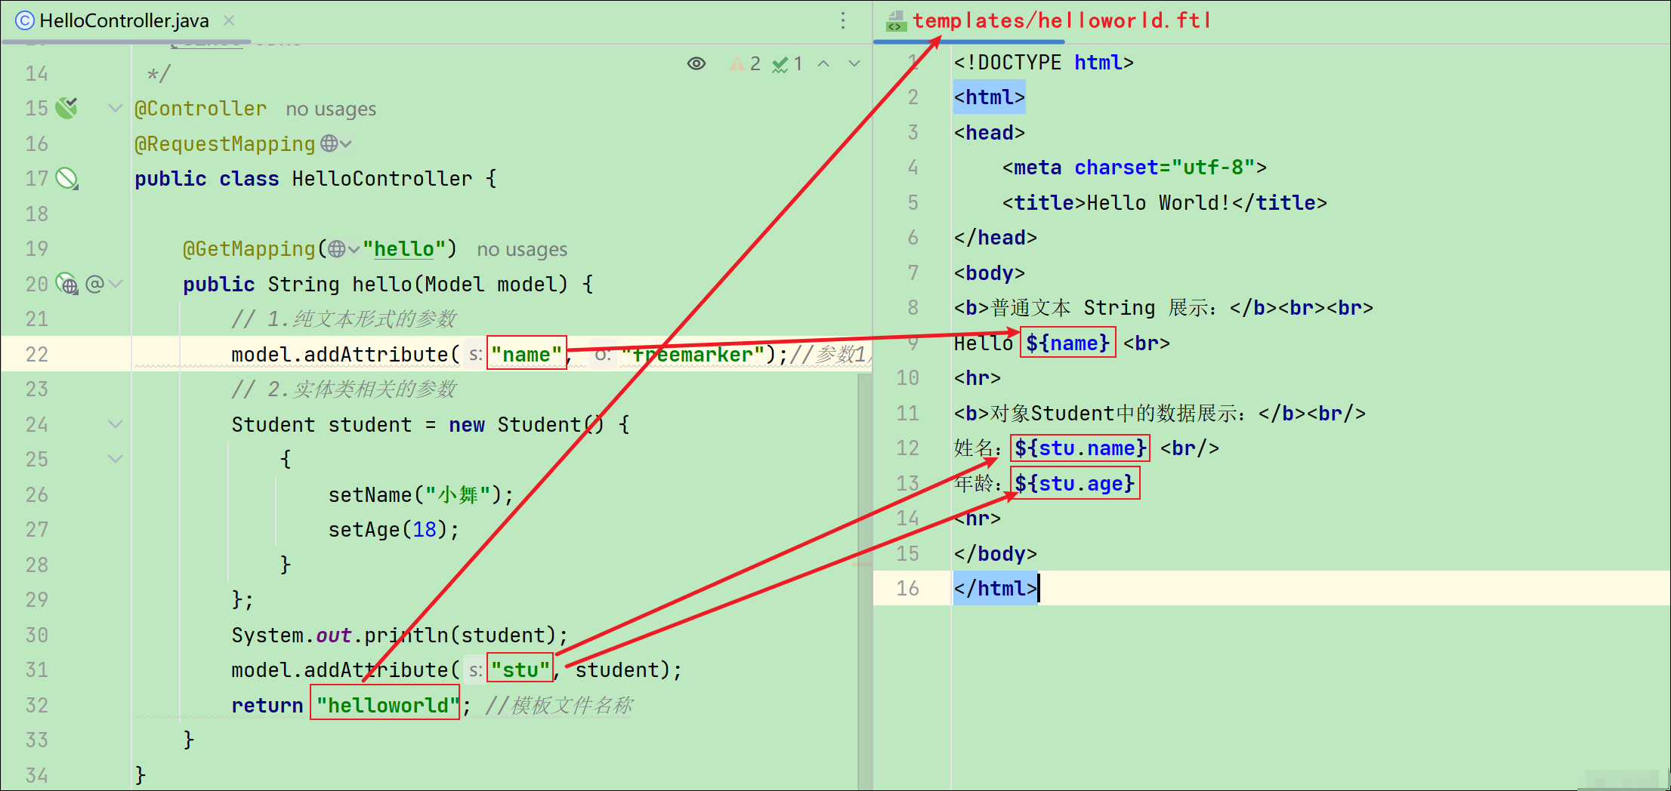
Task: Open the editor tab options three-dot menu
Action: [x=843, y=20]
